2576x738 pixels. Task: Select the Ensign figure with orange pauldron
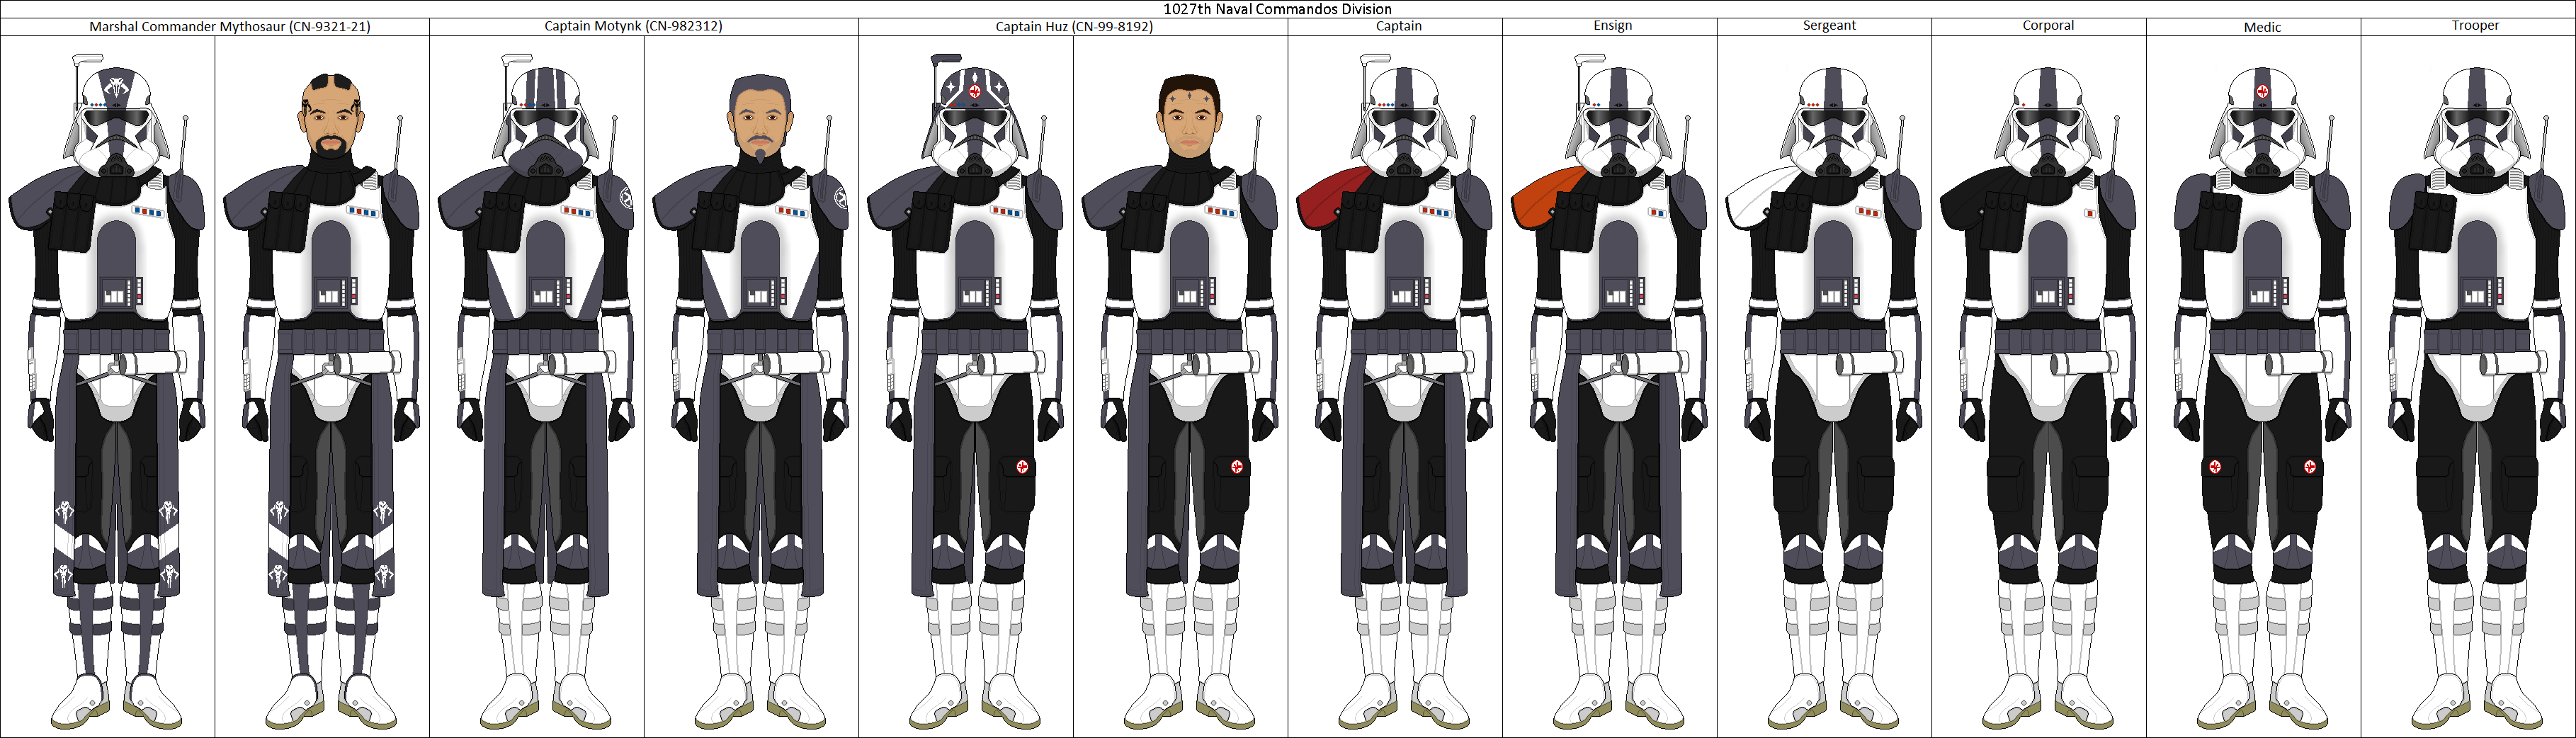[1610, 392]
